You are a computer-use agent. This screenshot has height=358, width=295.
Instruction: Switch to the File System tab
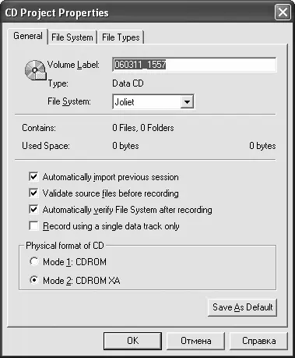(72, 37)
